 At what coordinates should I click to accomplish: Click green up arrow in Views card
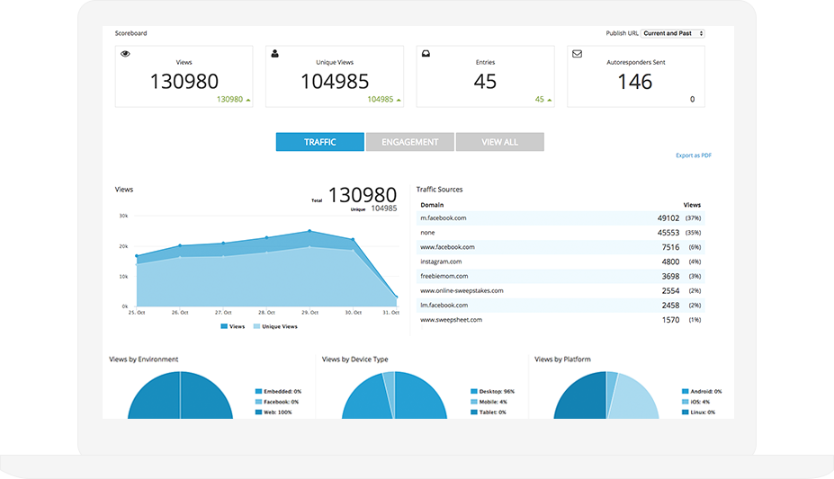[248, 100]
